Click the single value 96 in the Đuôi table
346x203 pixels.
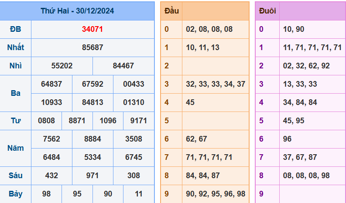click(x=287, y=139)
